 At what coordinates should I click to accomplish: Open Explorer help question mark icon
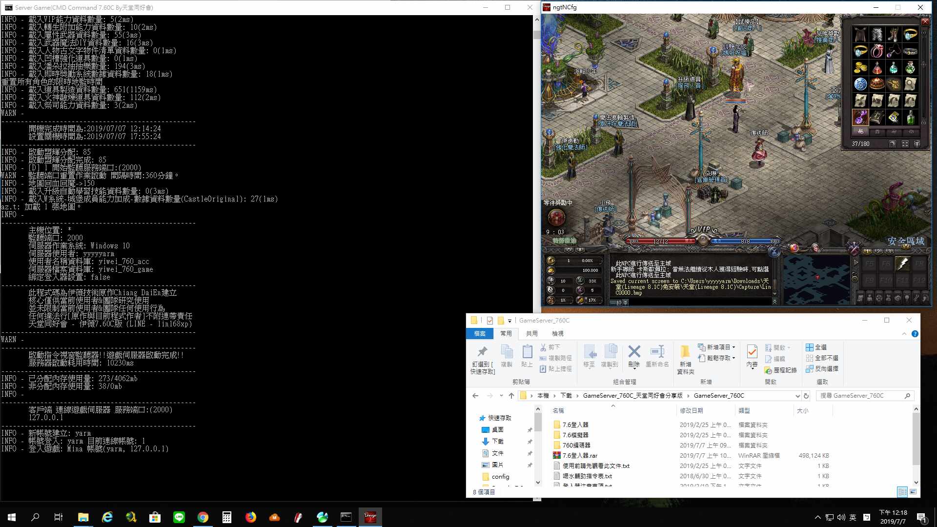(x=915, y=334)
